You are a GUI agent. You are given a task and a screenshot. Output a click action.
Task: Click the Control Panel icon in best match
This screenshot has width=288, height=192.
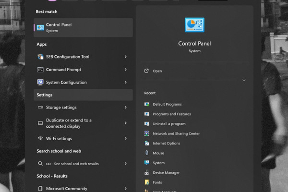[x=40, y=27]
